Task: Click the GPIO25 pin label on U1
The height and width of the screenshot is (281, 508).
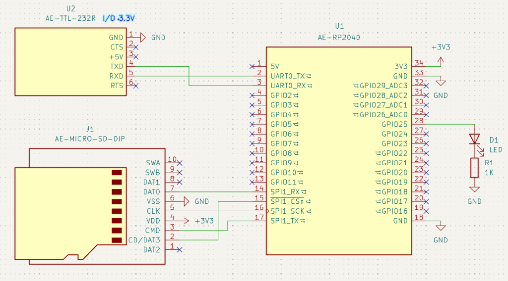Action: (394, 124)
